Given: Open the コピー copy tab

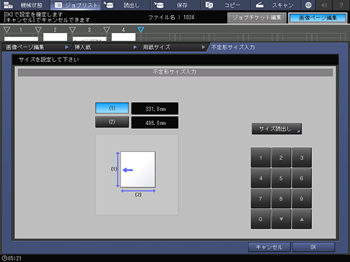Looking at the screenshot, I should (225, 5).
